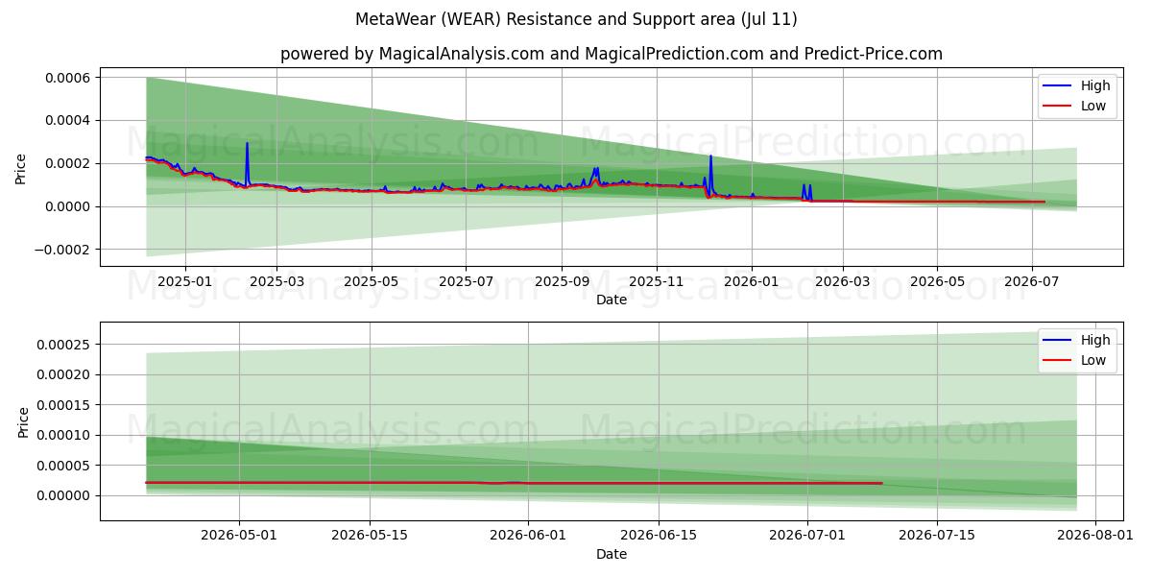The width and height of the screenshot is (1152, 576).
Task: Click the '2026-08-01' x-axis label in bottom chart
Action: coord(1096,537)
